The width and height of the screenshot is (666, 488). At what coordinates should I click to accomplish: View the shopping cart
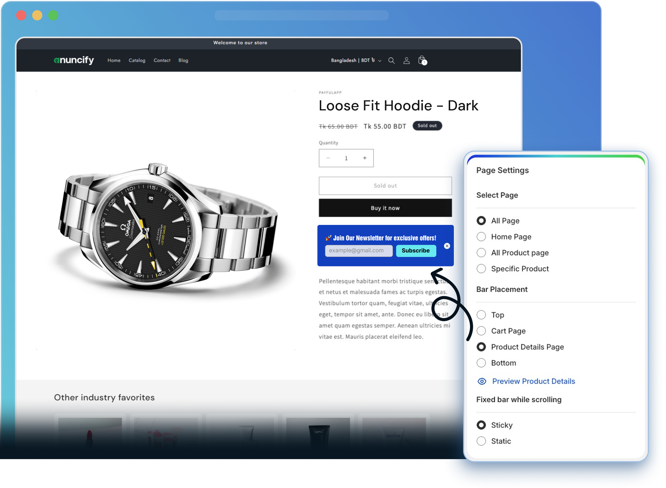422,61
